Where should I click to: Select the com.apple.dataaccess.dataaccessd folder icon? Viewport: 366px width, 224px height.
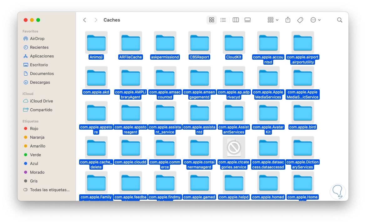[x=268, y=147]
